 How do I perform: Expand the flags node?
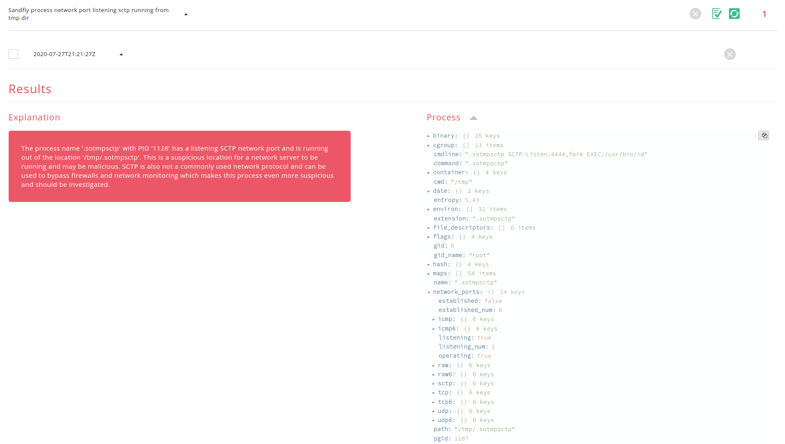[x=429, y=237]
